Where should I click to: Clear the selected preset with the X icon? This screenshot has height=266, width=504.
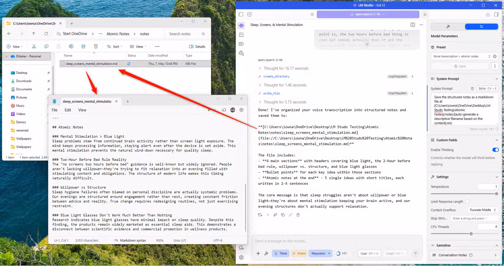[x=495, y=56]
